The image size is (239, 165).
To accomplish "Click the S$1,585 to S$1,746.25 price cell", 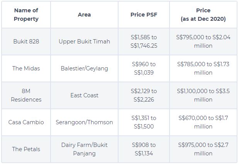I will click(144, 42).
